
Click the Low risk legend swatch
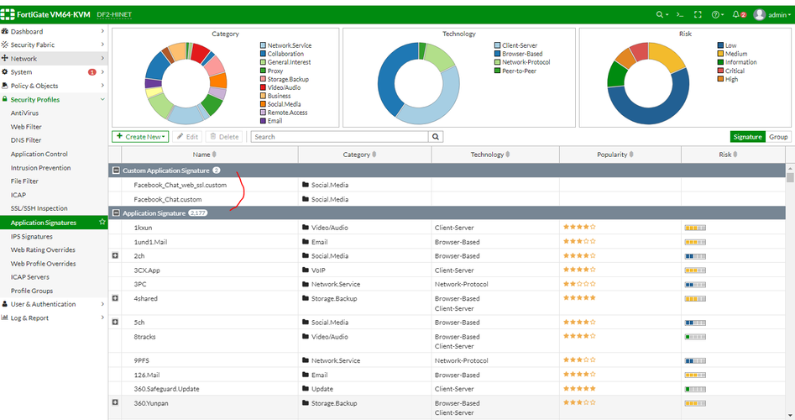[x=720, y=45]
